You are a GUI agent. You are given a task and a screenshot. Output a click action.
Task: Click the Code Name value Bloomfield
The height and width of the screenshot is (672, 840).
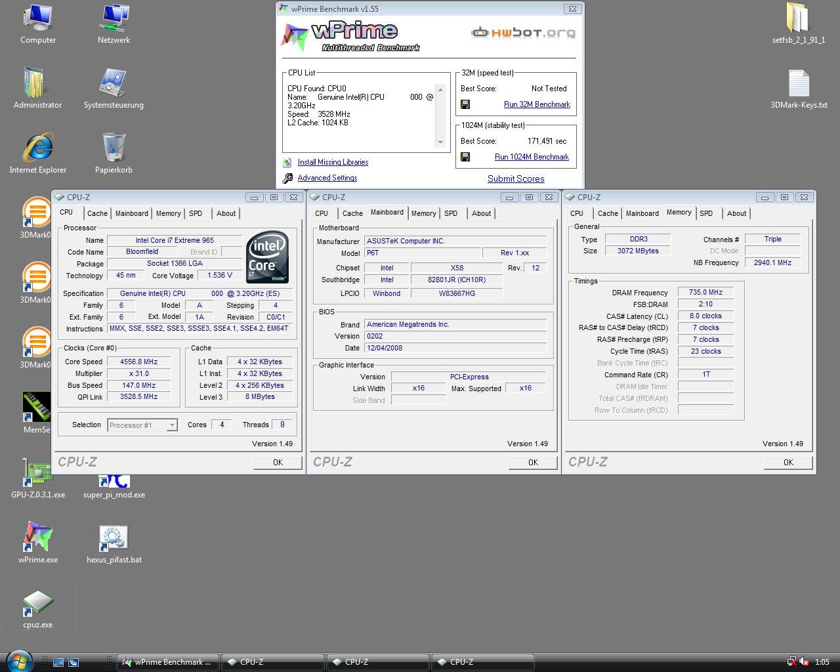pos(142,252)
